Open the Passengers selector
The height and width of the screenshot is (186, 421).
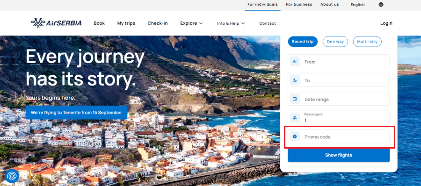click(339, 118)
